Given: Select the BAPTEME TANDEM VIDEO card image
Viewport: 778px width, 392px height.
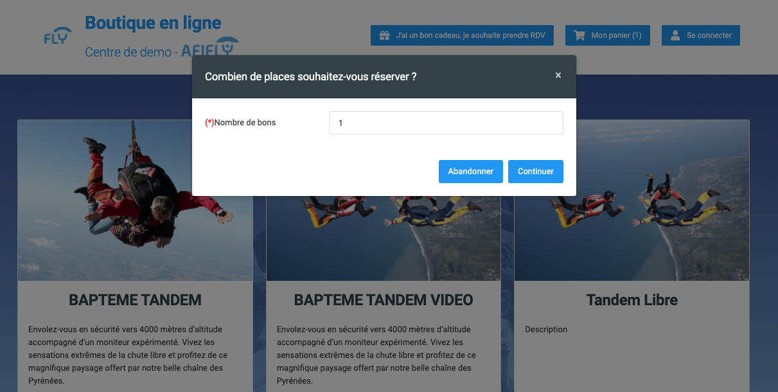Looking at the screenshot, I should 384,238.
